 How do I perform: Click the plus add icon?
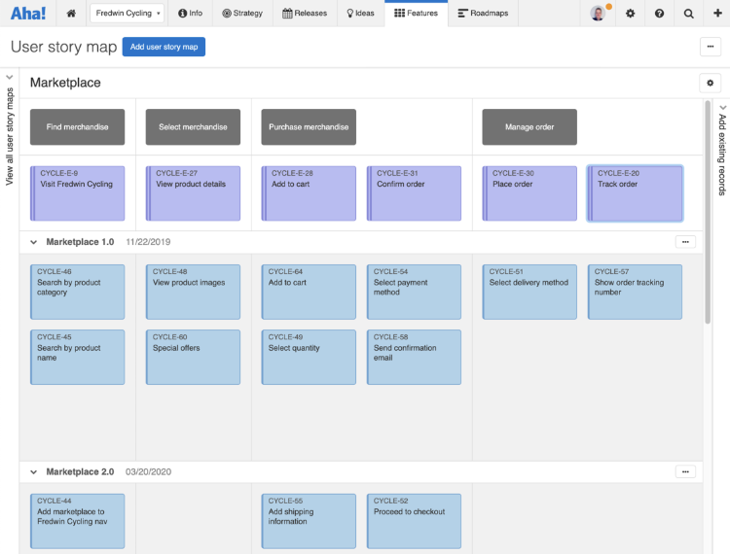point(716,14)
